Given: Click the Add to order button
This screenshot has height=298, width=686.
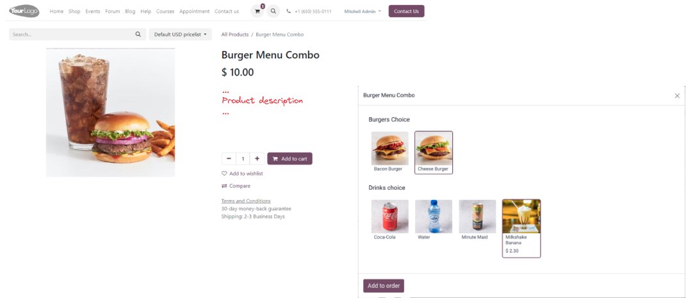Looking at the screenshot, I should point(384,286).
